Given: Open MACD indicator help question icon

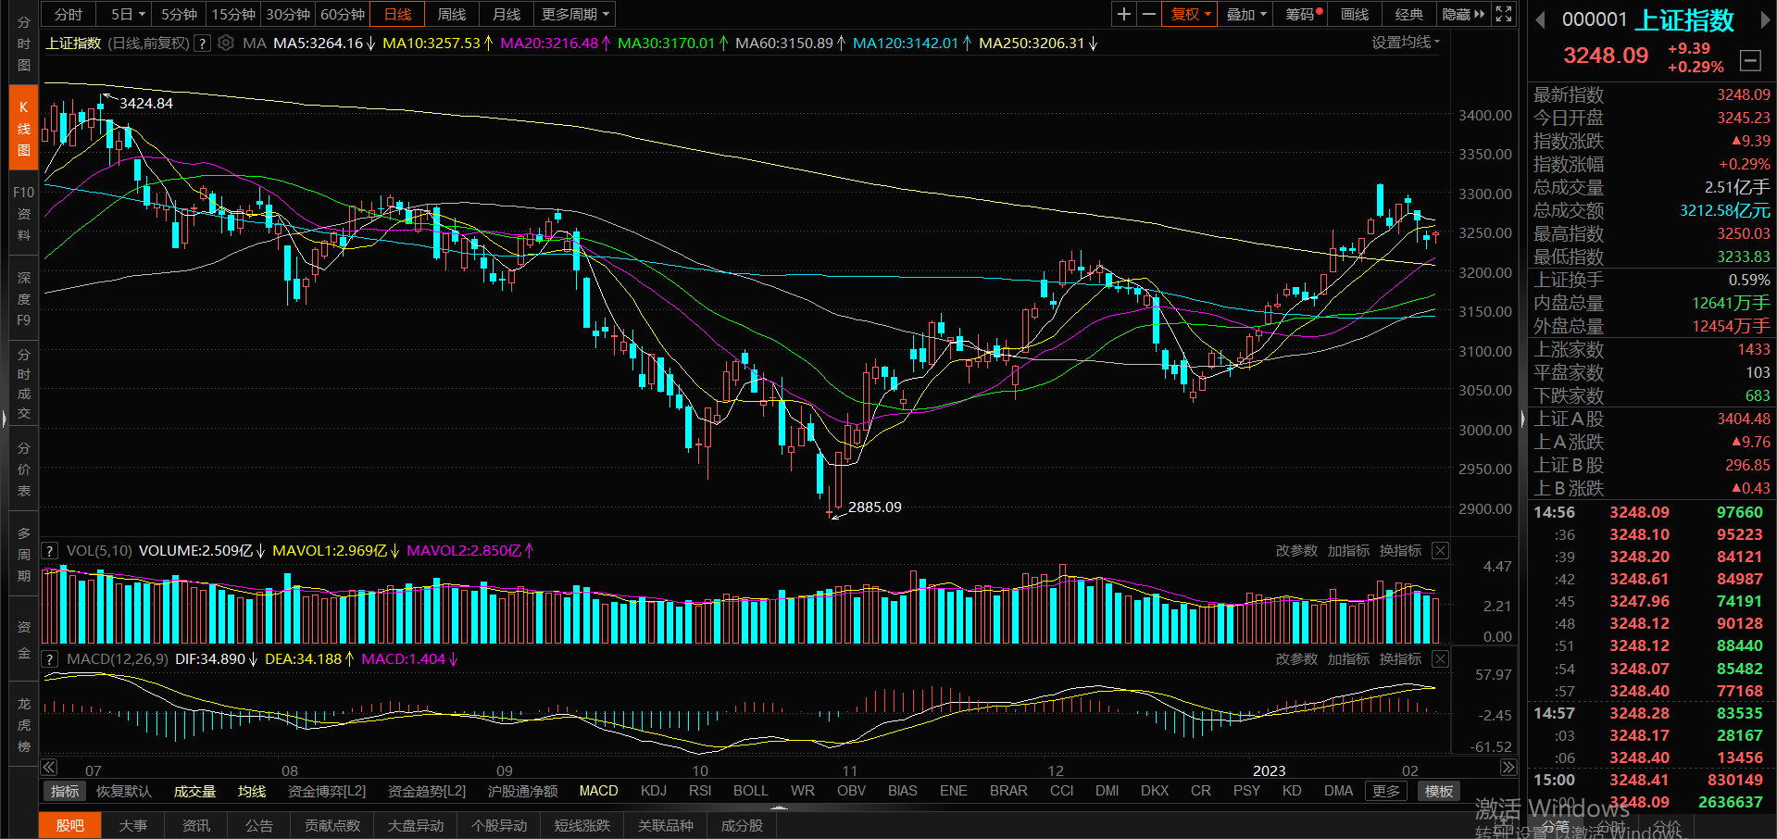Looking at the screenshot, I should (50, 659).
